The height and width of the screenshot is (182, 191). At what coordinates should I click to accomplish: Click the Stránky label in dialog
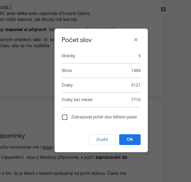coord(69,56)
